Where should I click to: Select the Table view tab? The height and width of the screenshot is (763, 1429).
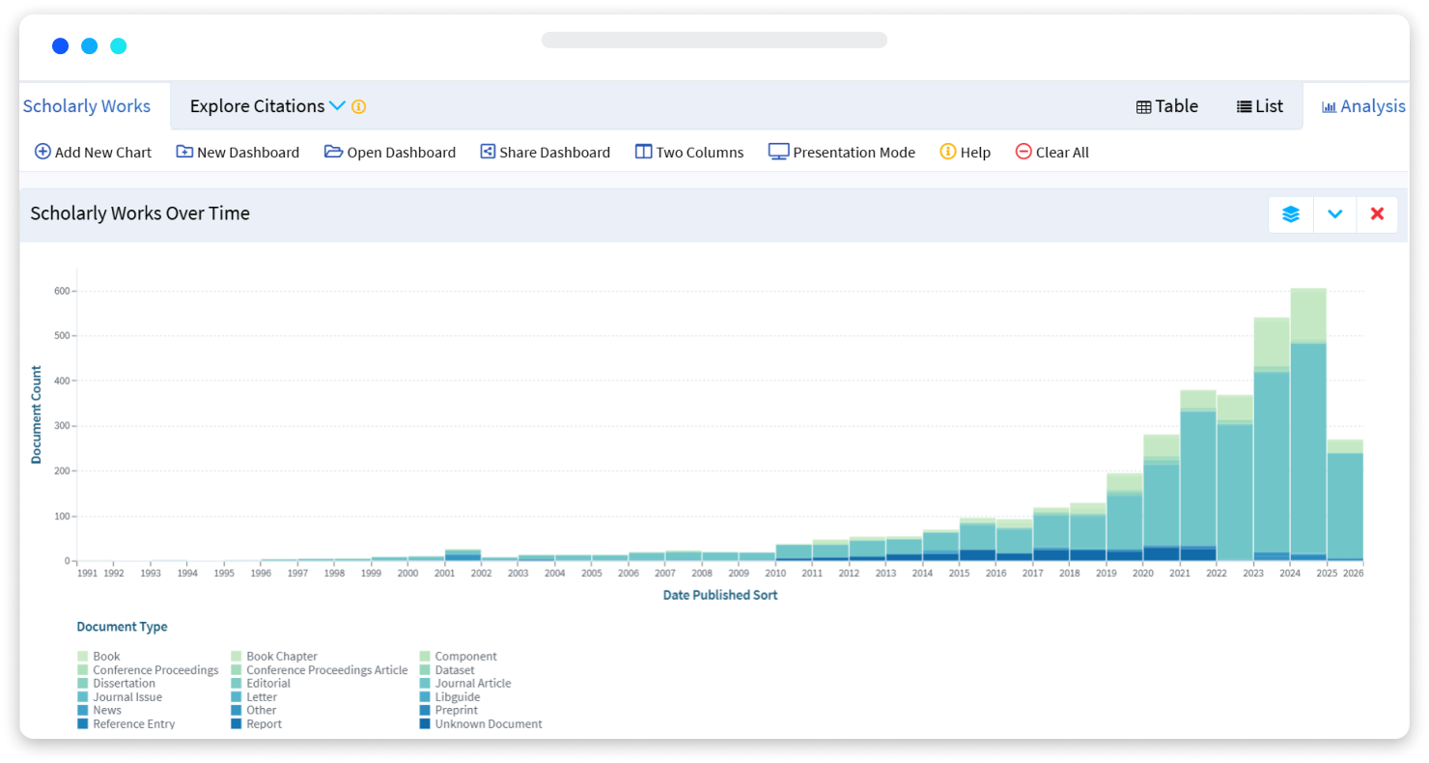(1166, 106)
